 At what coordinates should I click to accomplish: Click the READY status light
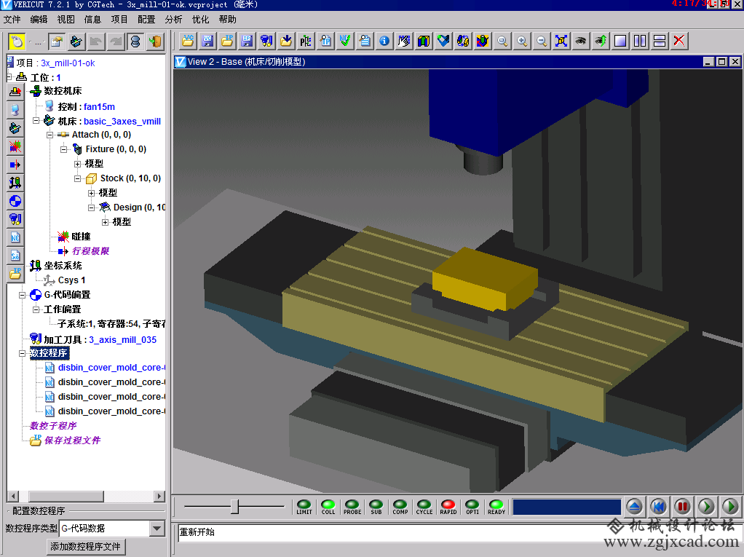[x=496, y=507]
